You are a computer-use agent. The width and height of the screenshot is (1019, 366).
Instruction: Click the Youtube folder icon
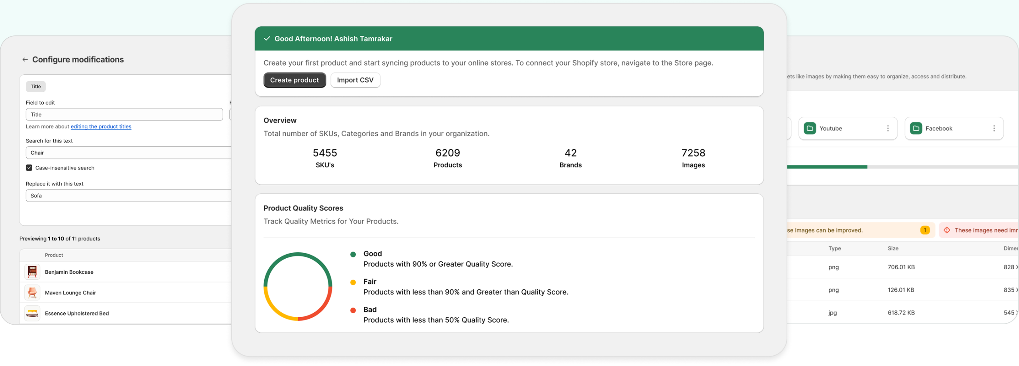tap(810, 128)
